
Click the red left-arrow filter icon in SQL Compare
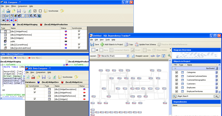[x=16, y=20]
